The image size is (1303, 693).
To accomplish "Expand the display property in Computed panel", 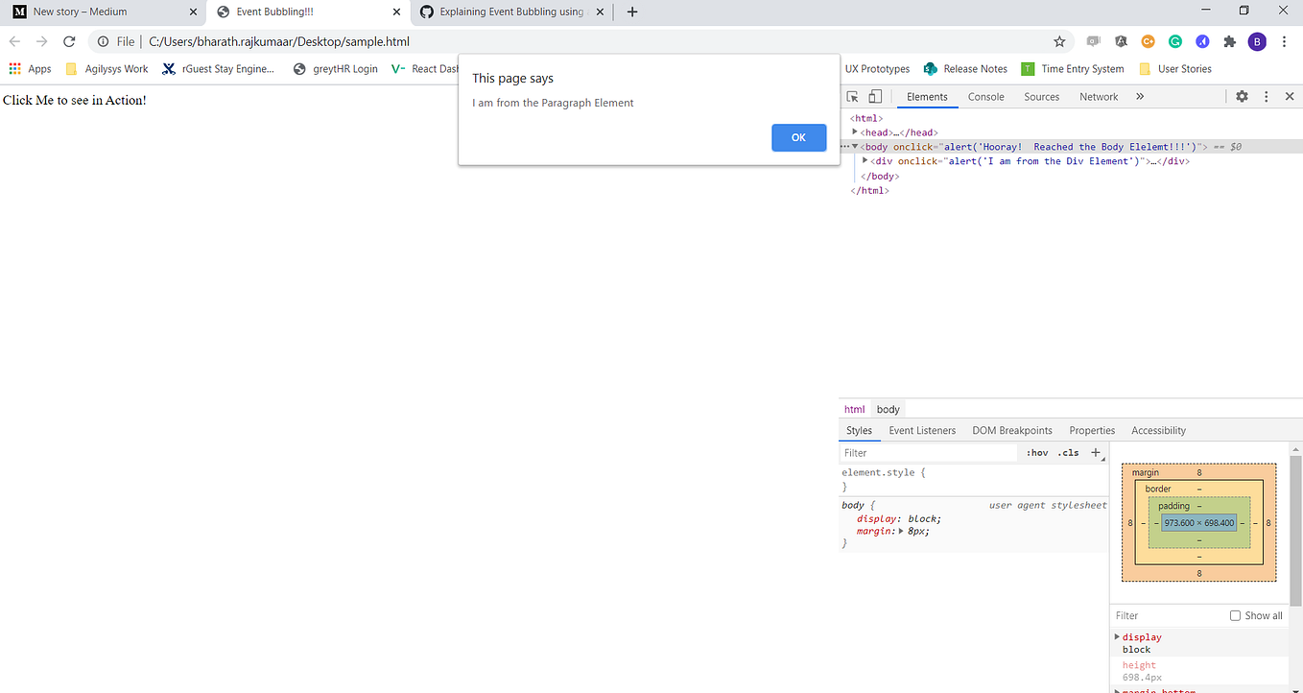I will (1117, 636).
